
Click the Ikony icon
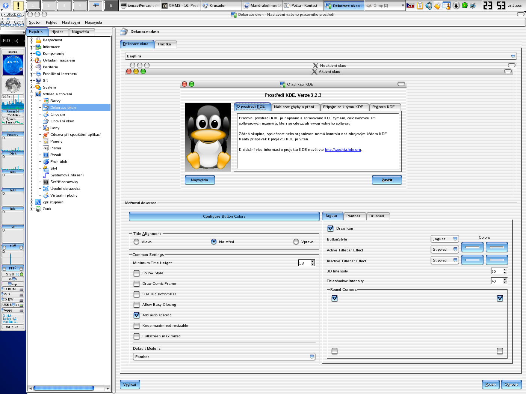pyautogui.click(x=46, y=128)
